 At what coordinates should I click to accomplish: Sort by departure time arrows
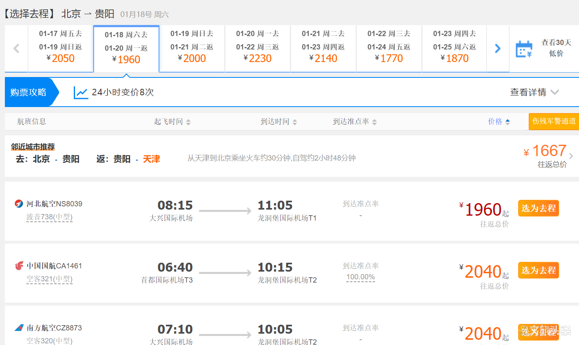click(x=188, y=122)
